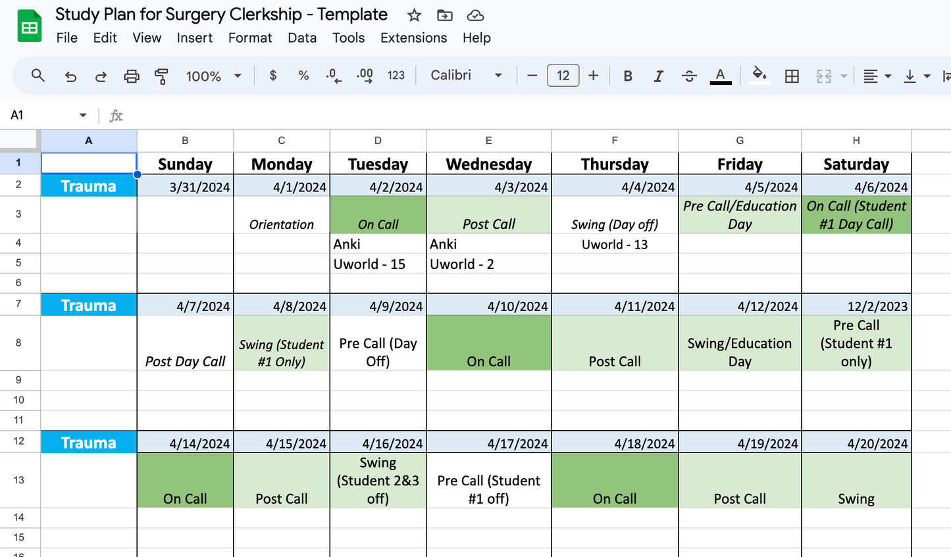Viewport: 951px width, 557px height.
Task: Star this document with the star icon
Action: [x=414, y=15]
